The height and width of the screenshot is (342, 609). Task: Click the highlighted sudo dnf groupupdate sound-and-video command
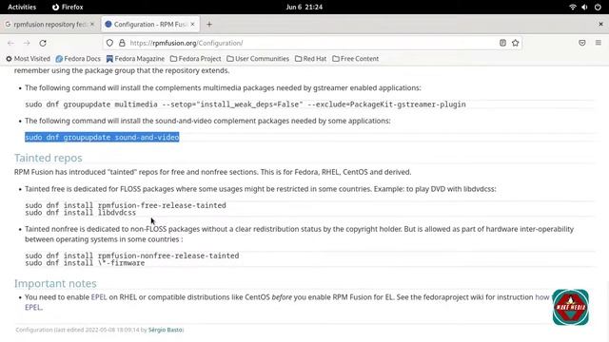[102, 137]
